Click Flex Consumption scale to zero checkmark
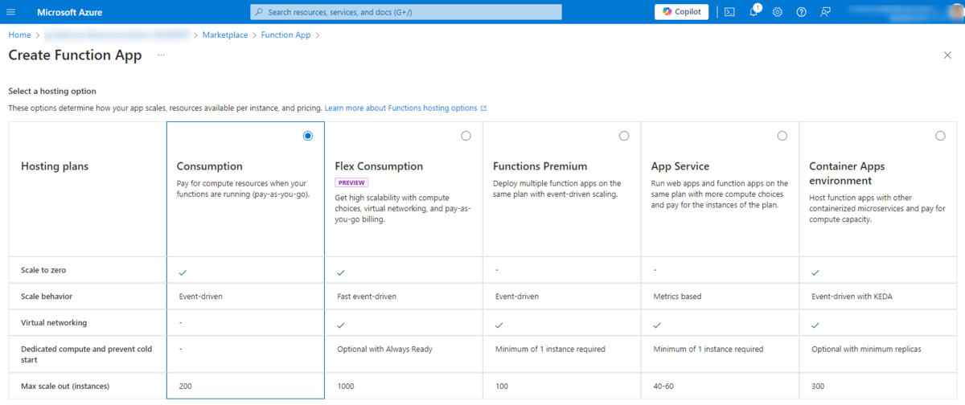Screen dimensions: 965x405 [341, 273]
